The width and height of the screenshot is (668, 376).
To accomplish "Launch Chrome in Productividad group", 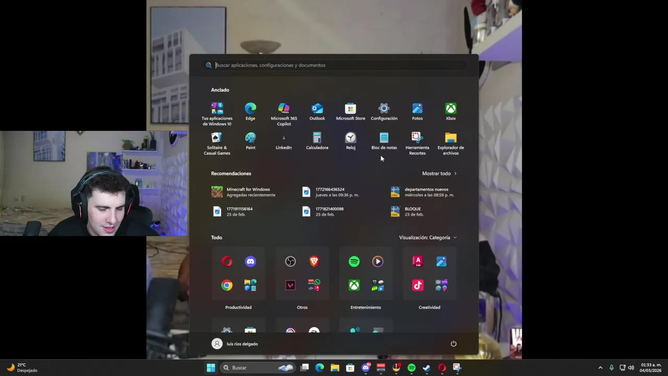I will (x=226, y=285).
